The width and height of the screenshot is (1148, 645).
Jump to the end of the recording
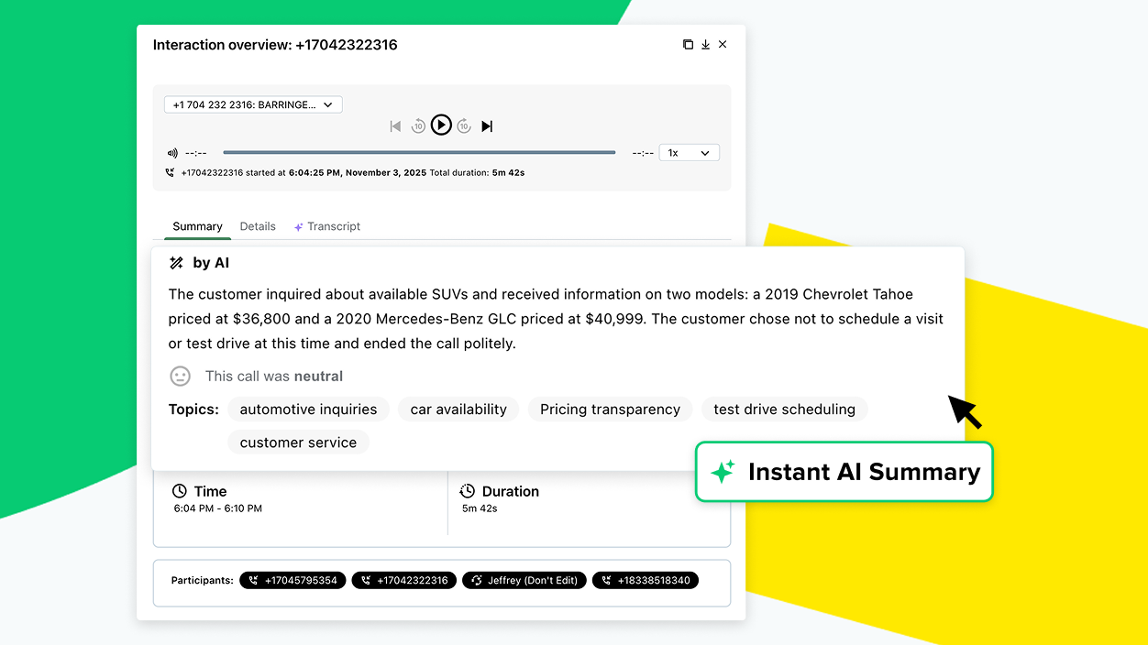(x=487, y=126)
